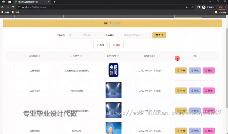Image resolution: width=228 pixels, height=134 pixels.
Task: Click 央视新闻 image thumbnail in 公告标题5 row
Action: [113, 70]
